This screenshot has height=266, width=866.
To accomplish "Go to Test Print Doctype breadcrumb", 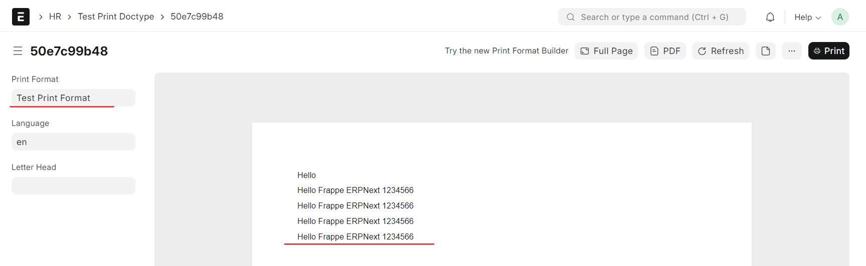I will point(116,16).
